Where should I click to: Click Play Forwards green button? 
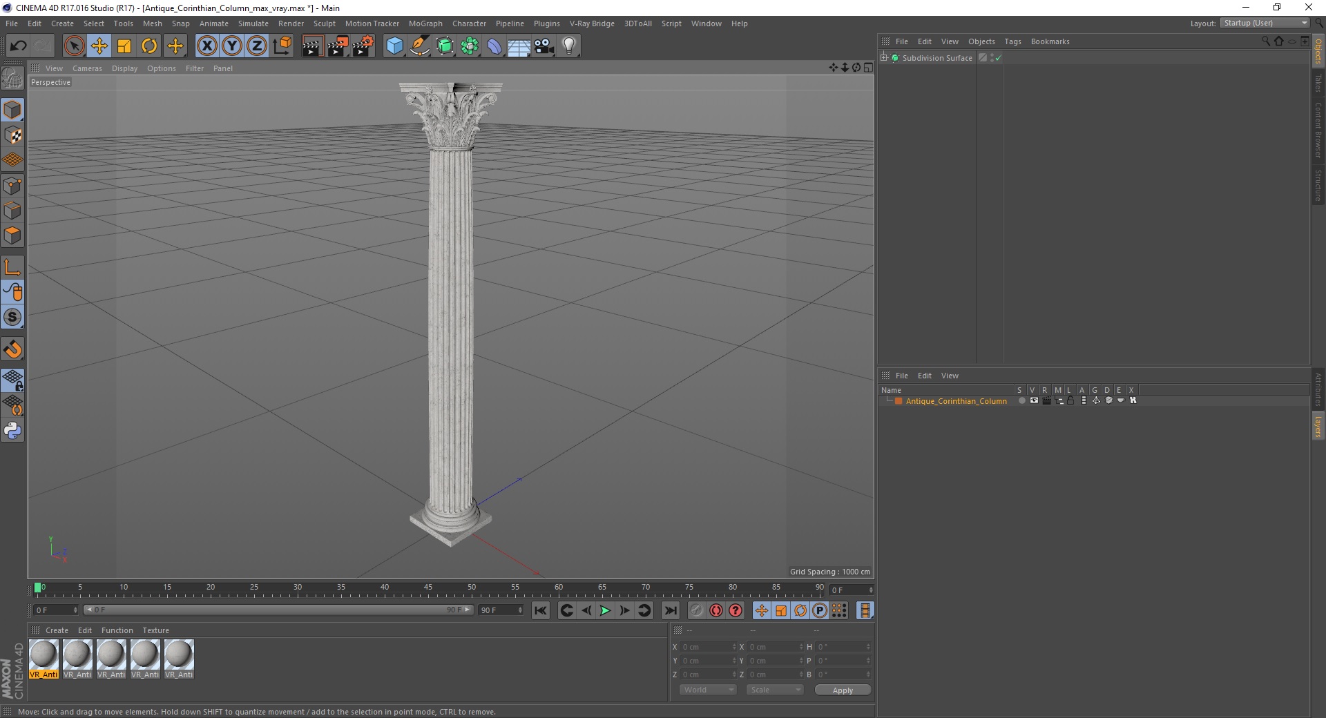(605, 610)
